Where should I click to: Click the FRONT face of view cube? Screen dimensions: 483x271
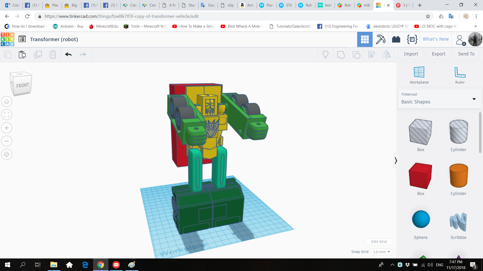click(x=23, y=86)
